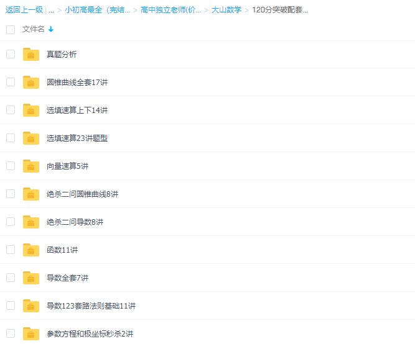
Task: Tick the select-all checkbox beside 文件名
Action: [x=11, y=29]
